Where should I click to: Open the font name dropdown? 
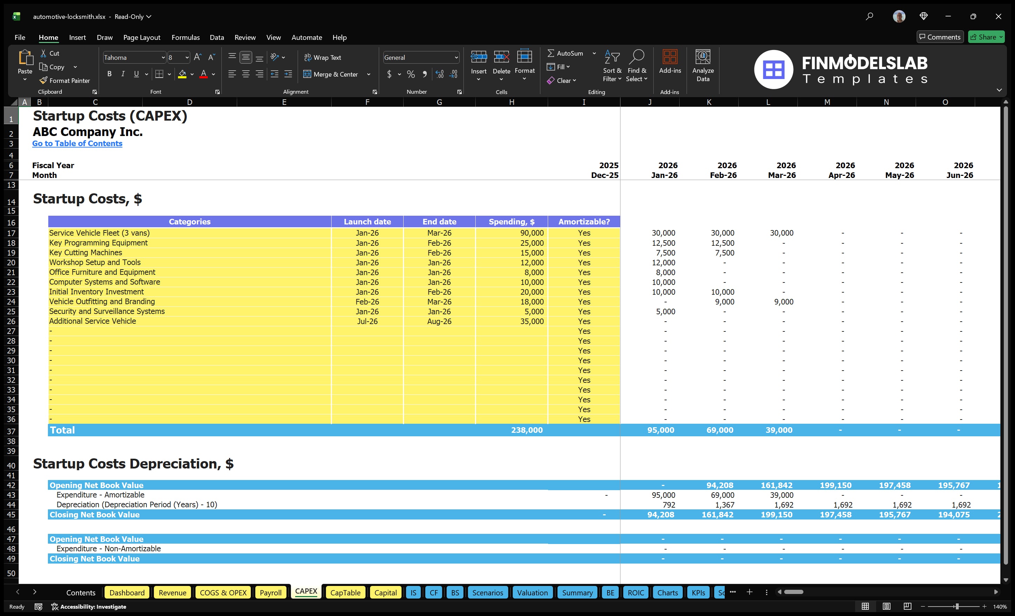pos(164,57)
